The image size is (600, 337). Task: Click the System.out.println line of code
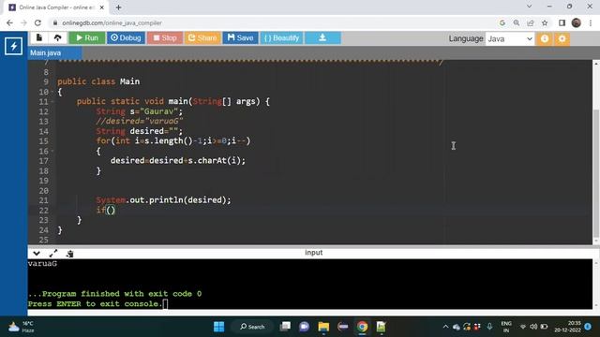pos(163,199)
